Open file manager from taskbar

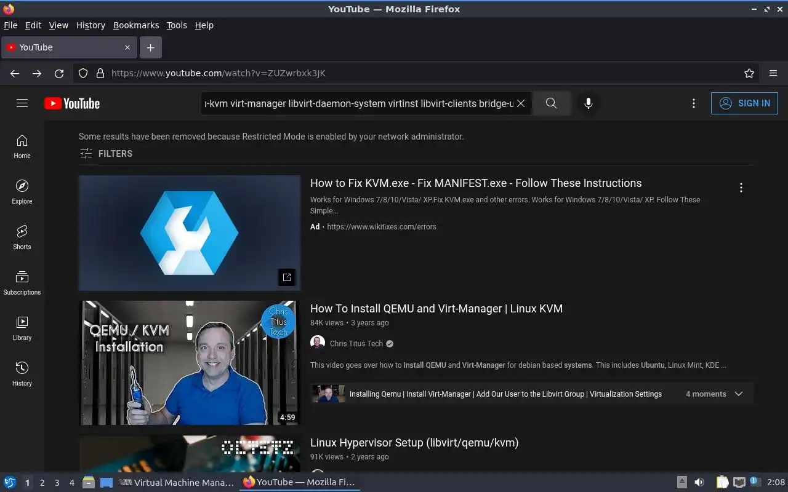tap(88, 482)
